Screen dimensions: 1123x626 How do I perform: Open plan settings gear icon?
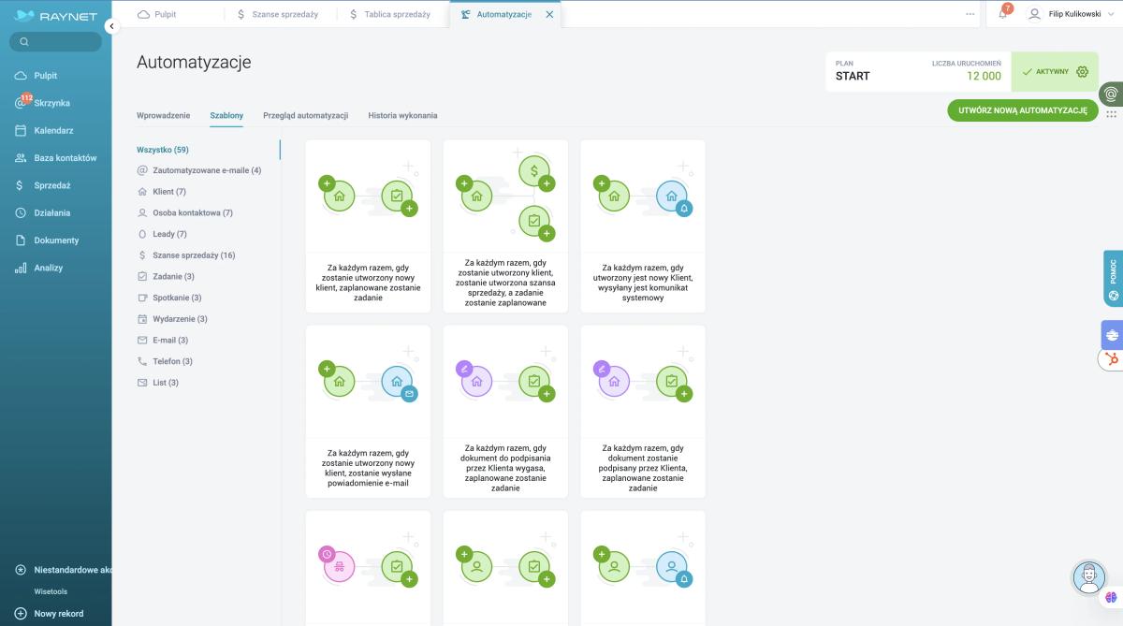[1083, 71]
